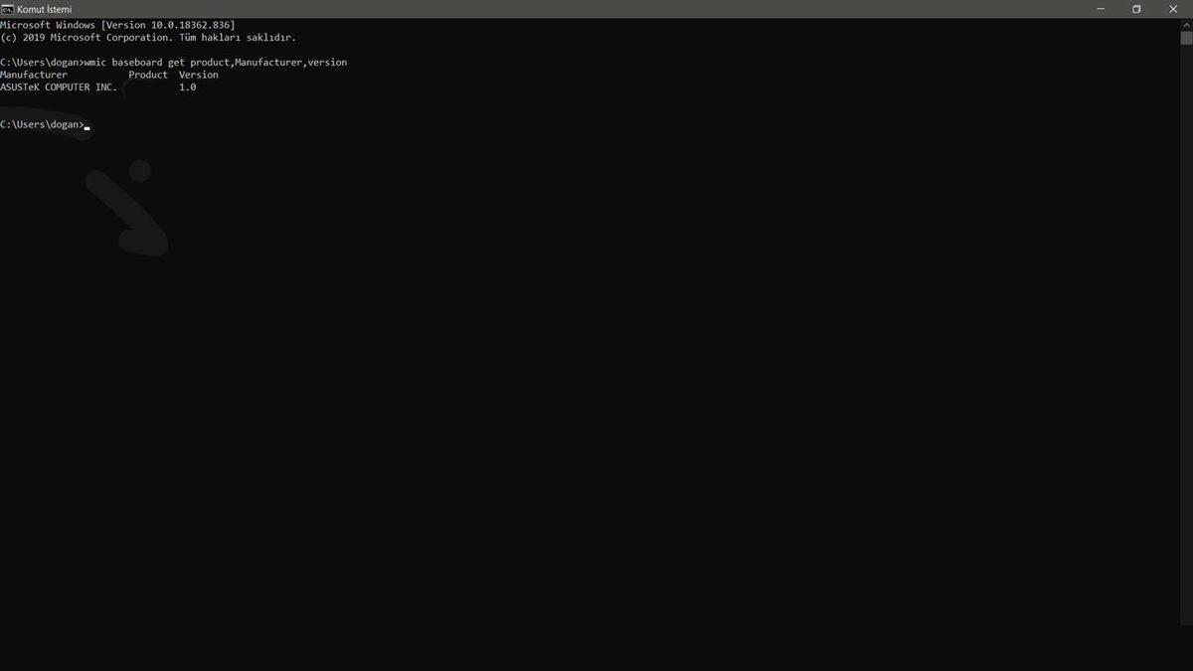The width and height of the screenshot is (1193, 671).
Task: Click the Komut İstemi title text
Action: click(43, 8)
